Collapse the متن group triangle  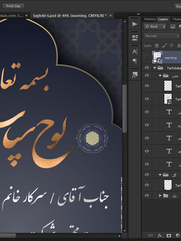click(x=160, y=75)
